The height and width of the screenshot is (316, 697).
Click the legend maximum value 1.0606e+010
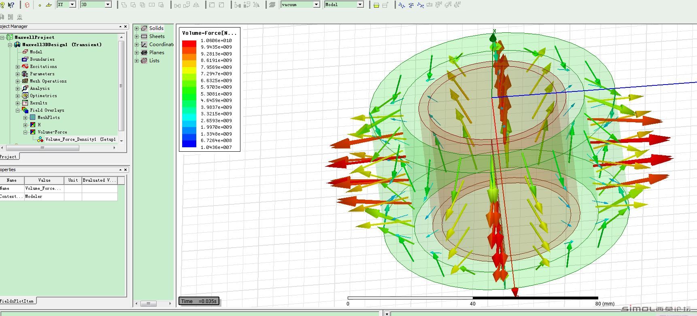(x=216, y=40)
